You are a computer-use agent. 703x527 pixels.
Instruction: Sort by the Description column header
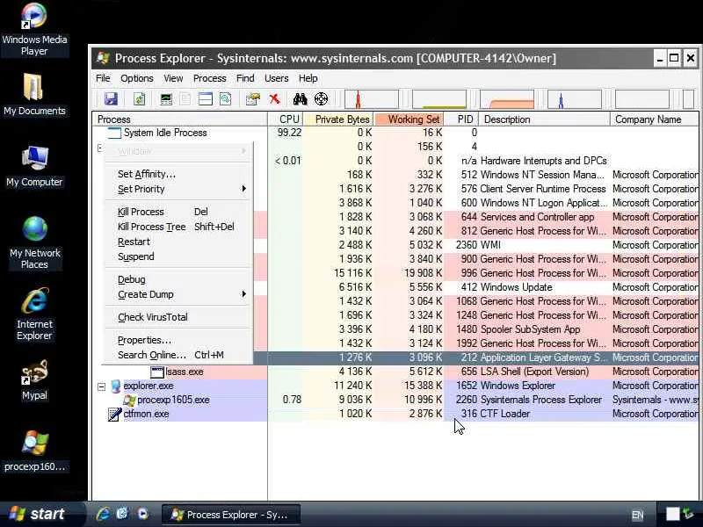click(544, 119)
